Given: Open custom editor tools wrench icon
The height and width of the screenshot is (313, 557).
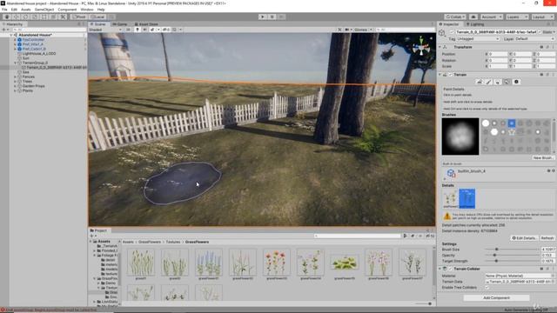Looking at the screenshot, I should (63, 17).
